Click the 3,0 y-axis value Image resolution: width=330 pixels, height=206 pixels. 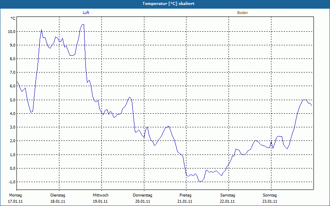(x=12, y=127)
